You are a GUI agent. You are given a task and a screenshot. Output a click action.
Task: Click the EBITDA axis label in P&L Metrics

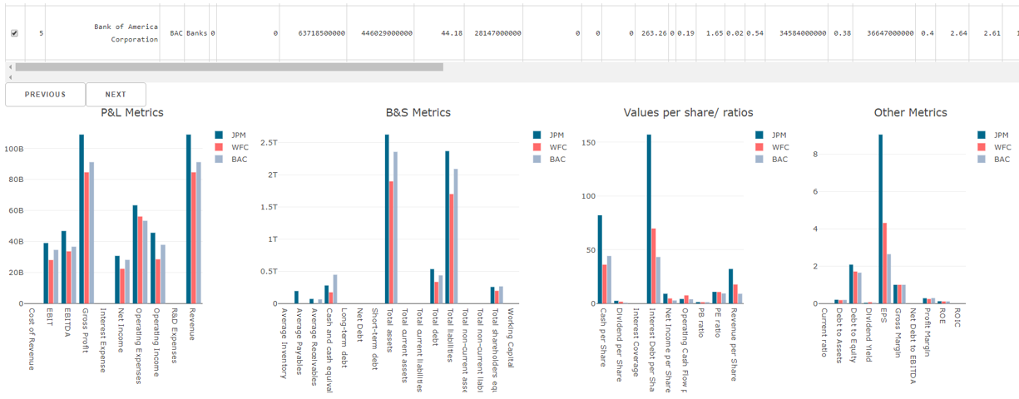[x=67, y=322]
